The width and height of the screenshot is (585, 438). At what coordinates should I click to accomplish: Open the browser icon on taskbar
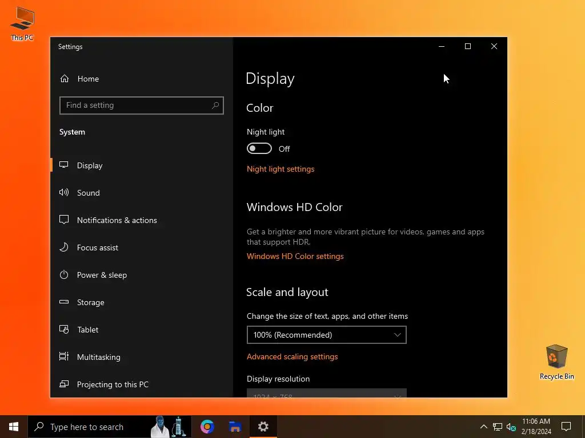pyautogui.click(x=207, y=427)
